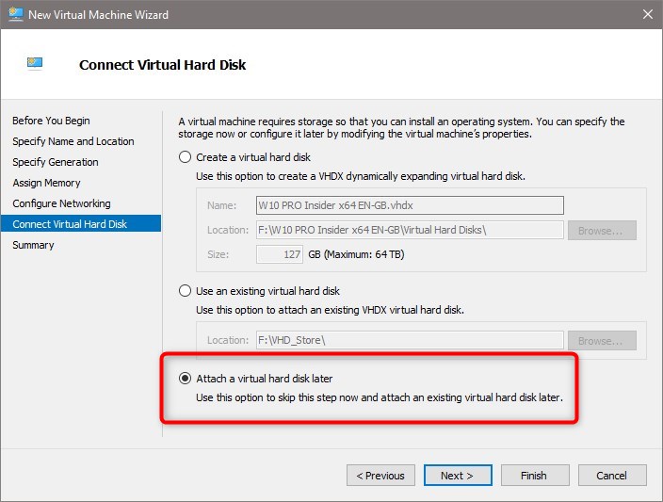This screenshot has width=663, height=502.
Task: Click the virtual machine icon beside heading
Action: point(35,63)
